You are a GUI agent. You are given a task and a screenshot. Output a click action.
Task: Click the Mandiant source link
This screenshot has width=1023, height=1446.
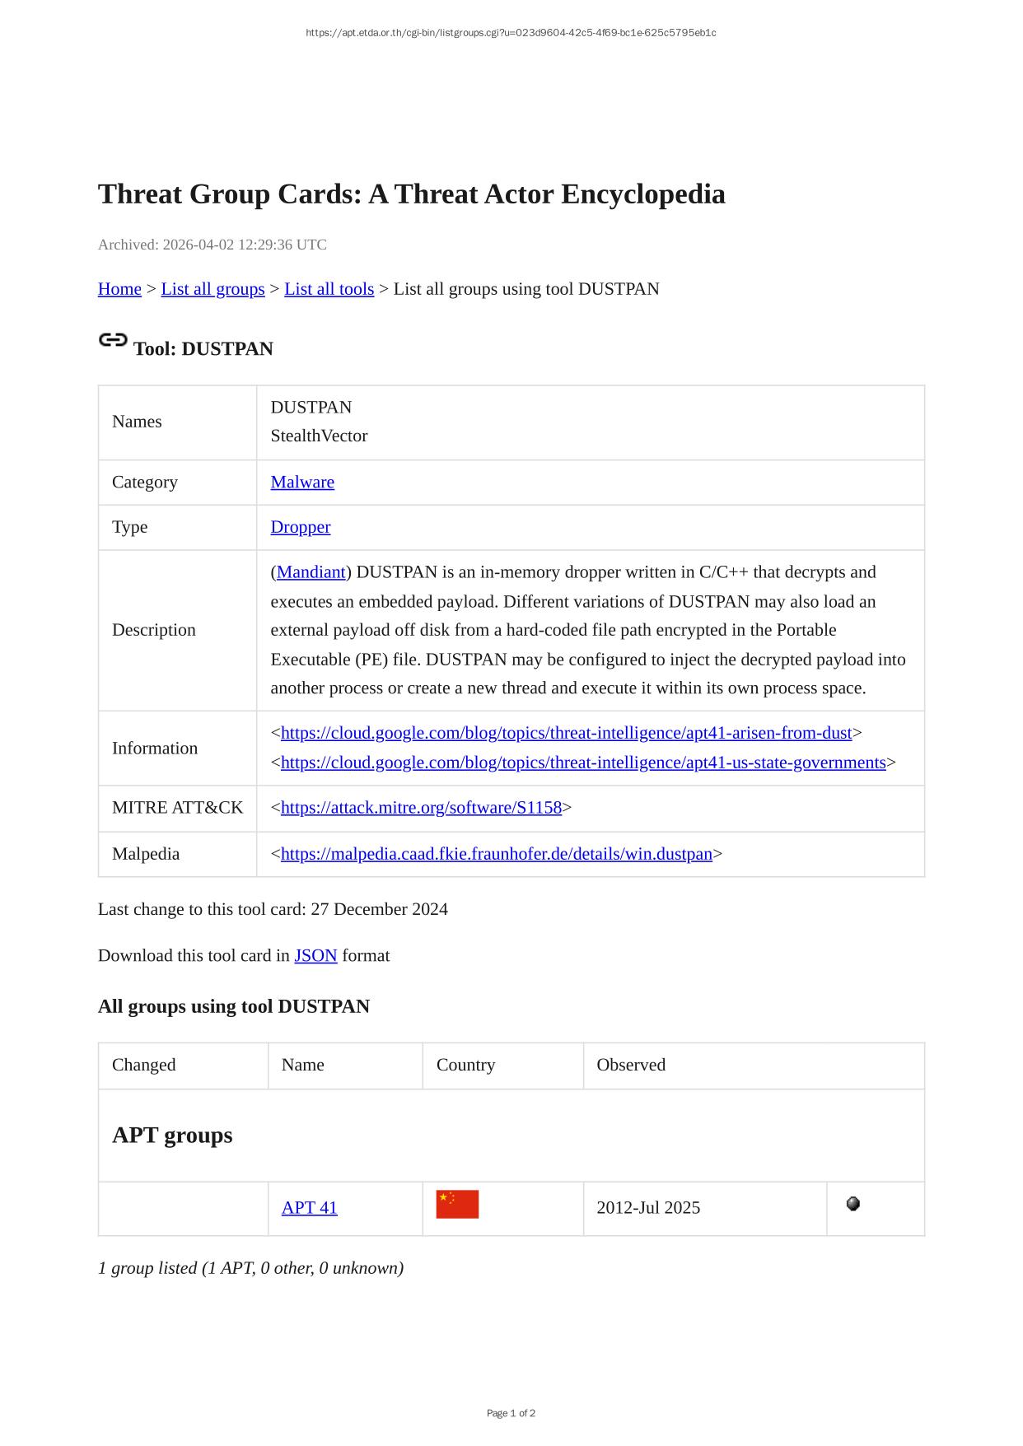coord(311,572)
